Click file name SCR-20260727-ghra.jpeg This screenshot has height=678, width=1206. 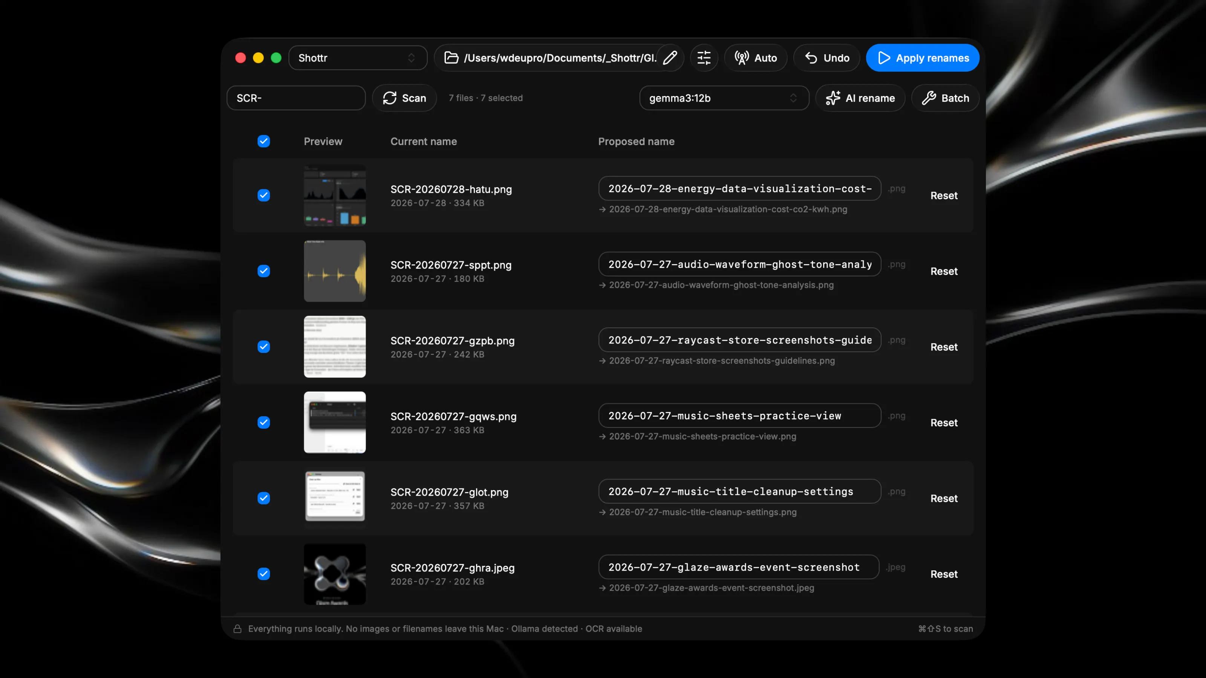(453, 568)
